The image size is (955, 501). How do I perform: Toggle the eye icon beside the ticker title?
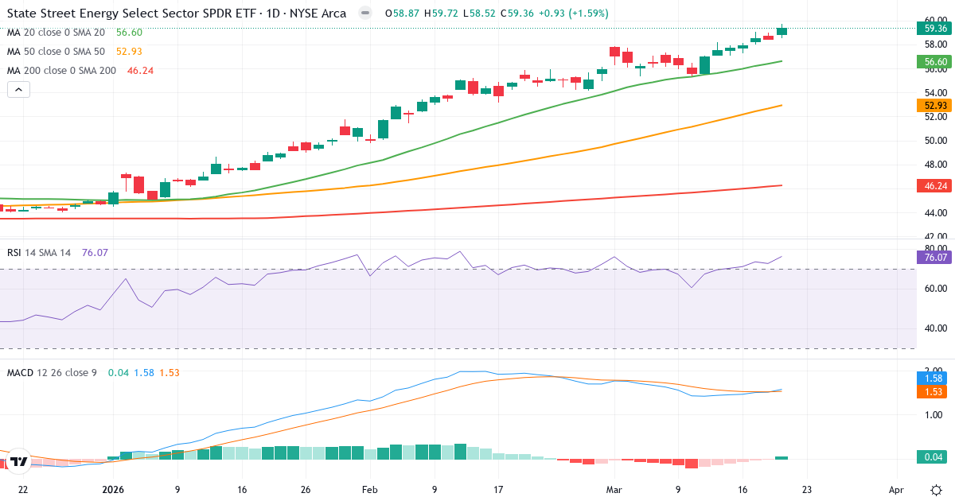point(364,13)
